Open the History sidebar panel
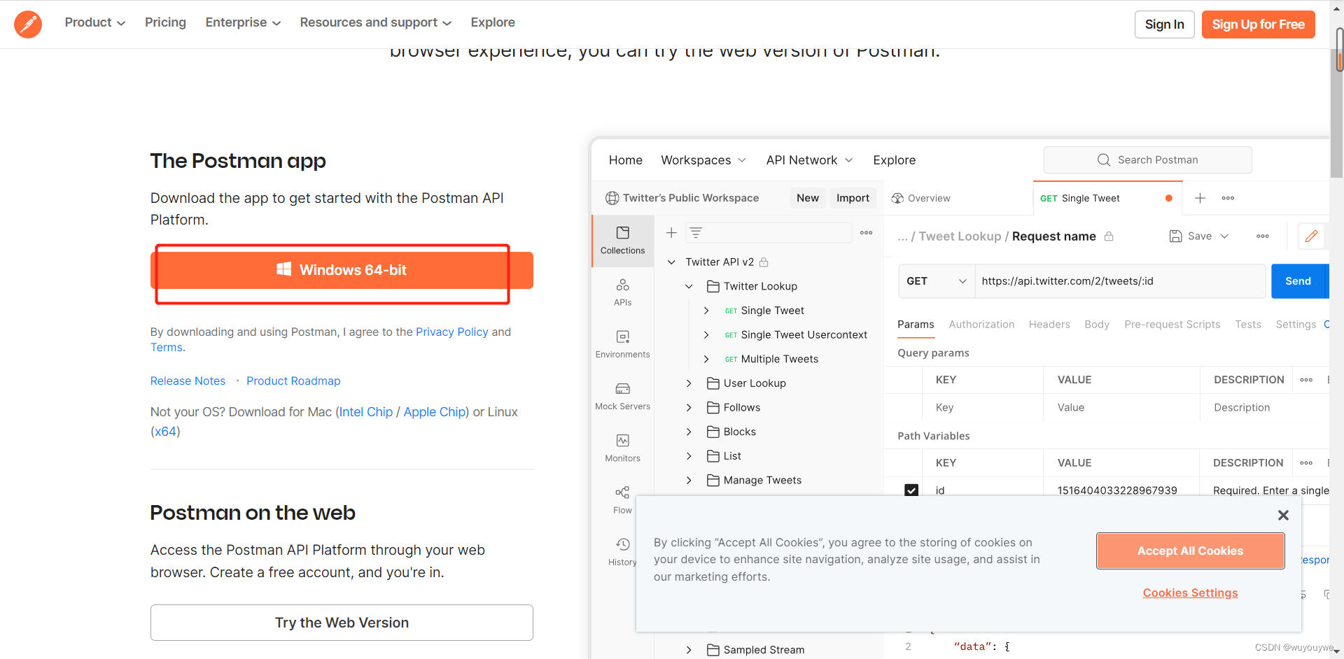This screenshot has height=659, width=1344. coord(622,552)
